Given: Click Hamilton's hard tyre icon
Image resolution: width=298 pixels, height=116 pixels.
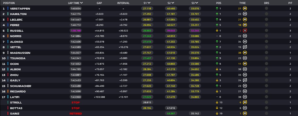Looking at the screenshot, I should 245,14.
